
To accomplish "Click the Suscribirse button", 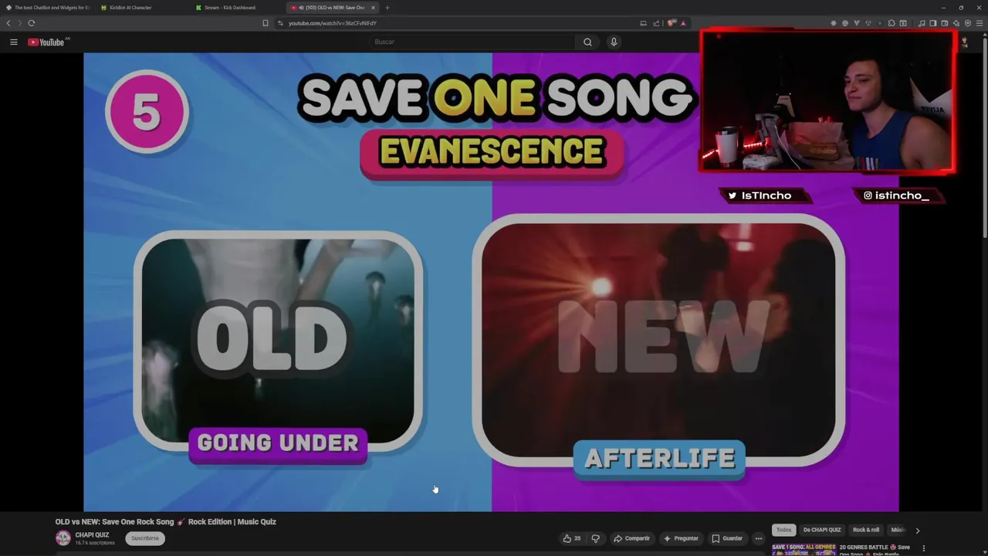I will click(145, 538).
